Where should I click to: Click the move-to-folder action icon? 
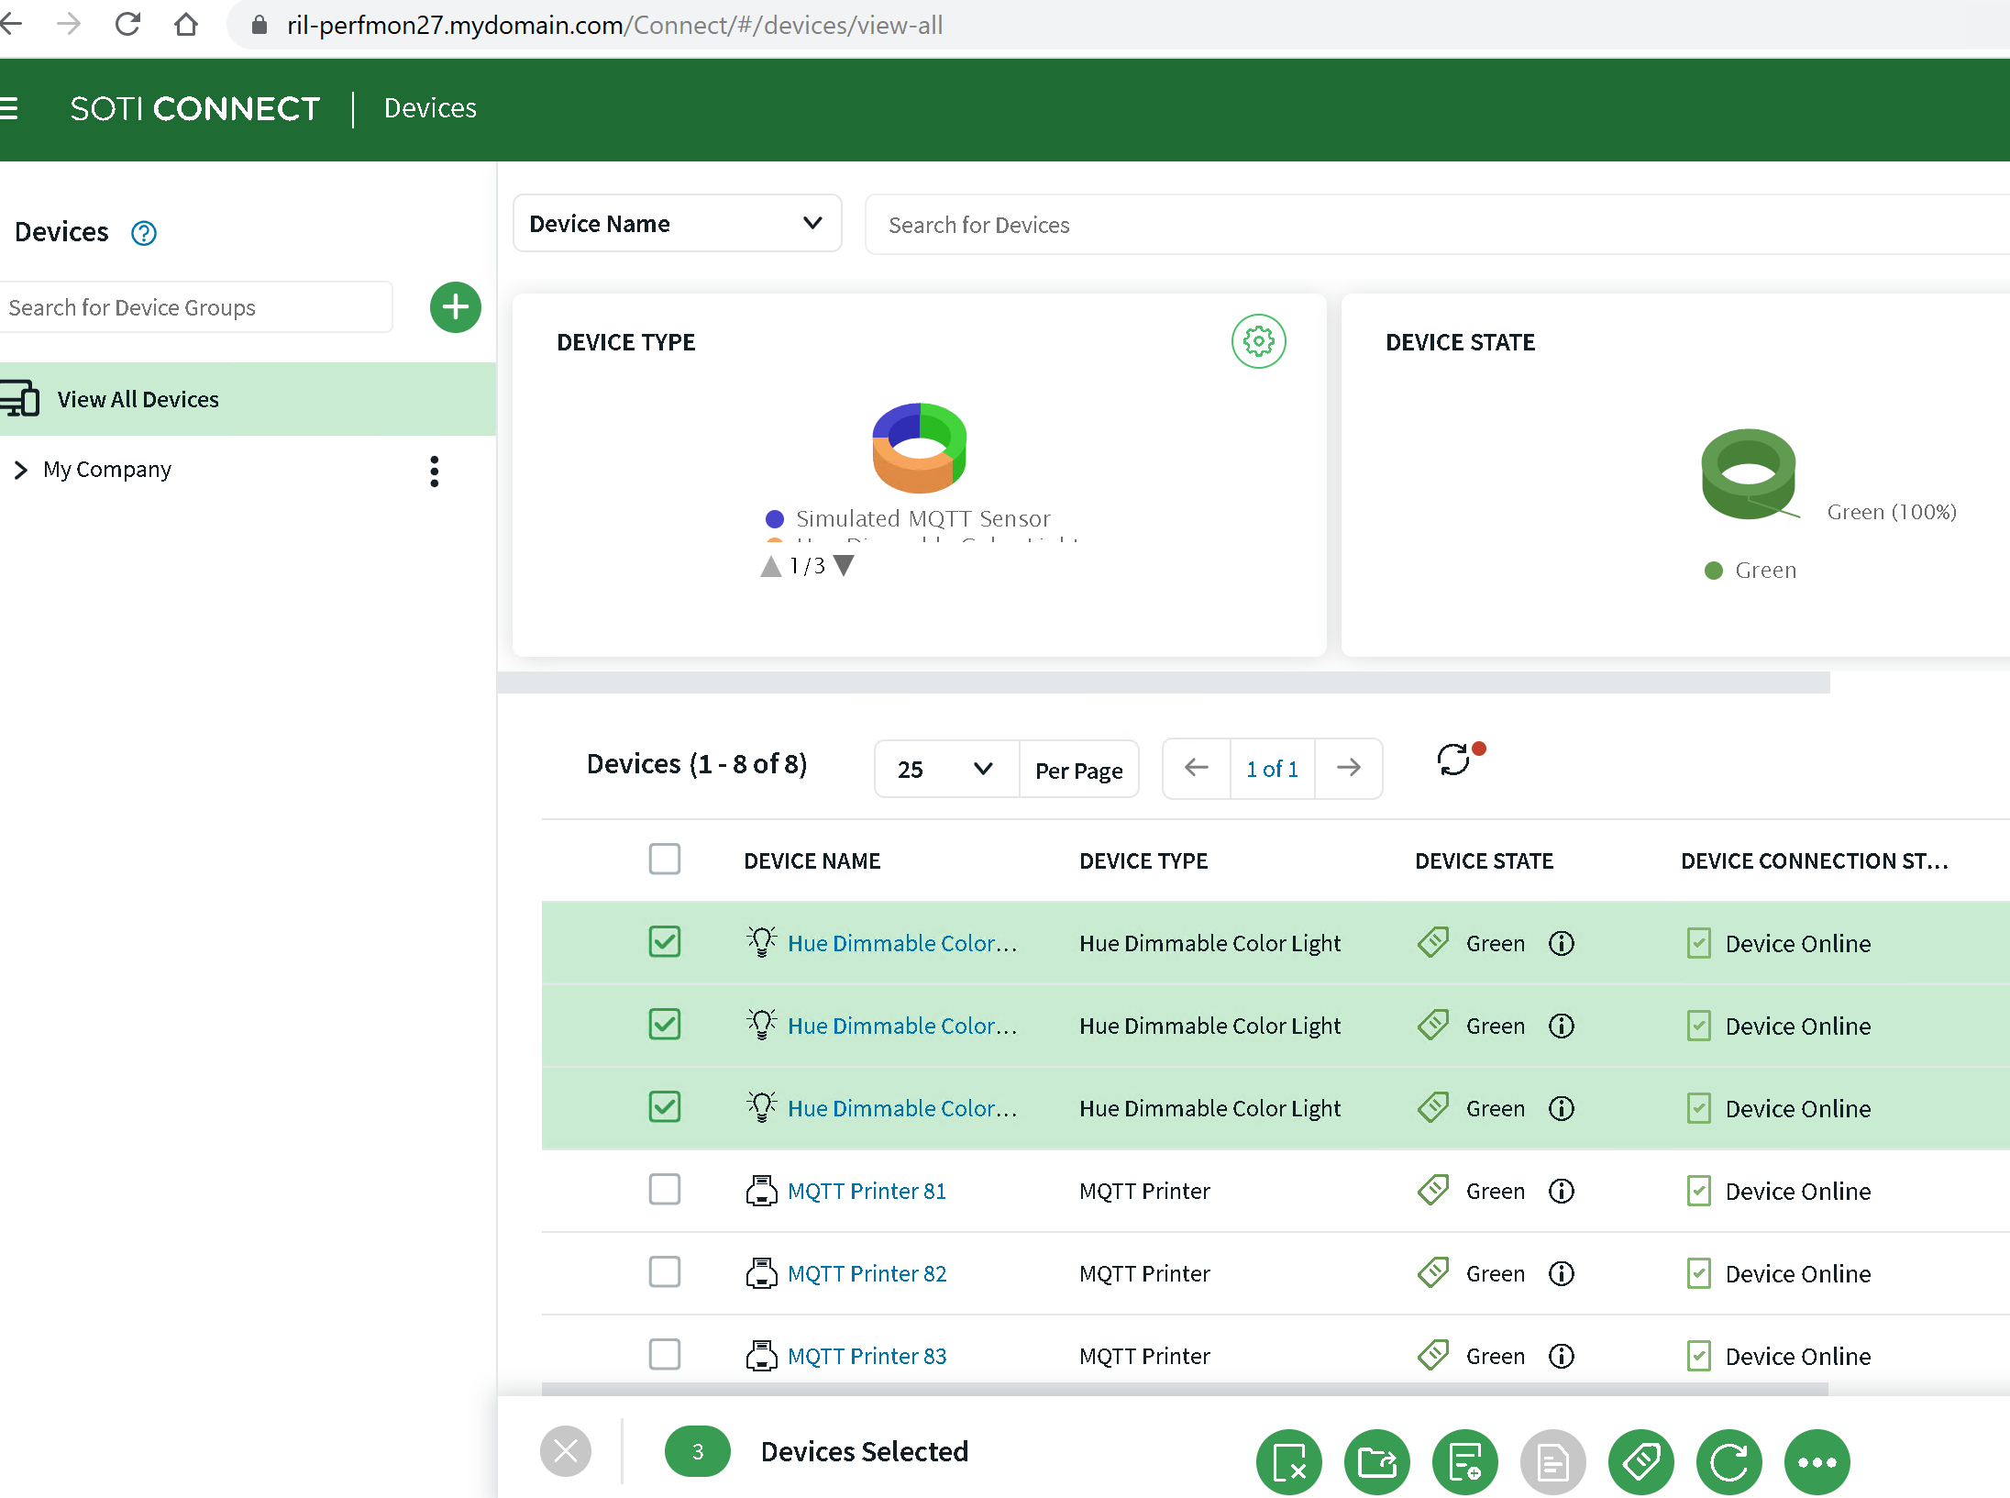[x=1377, y=1462]
